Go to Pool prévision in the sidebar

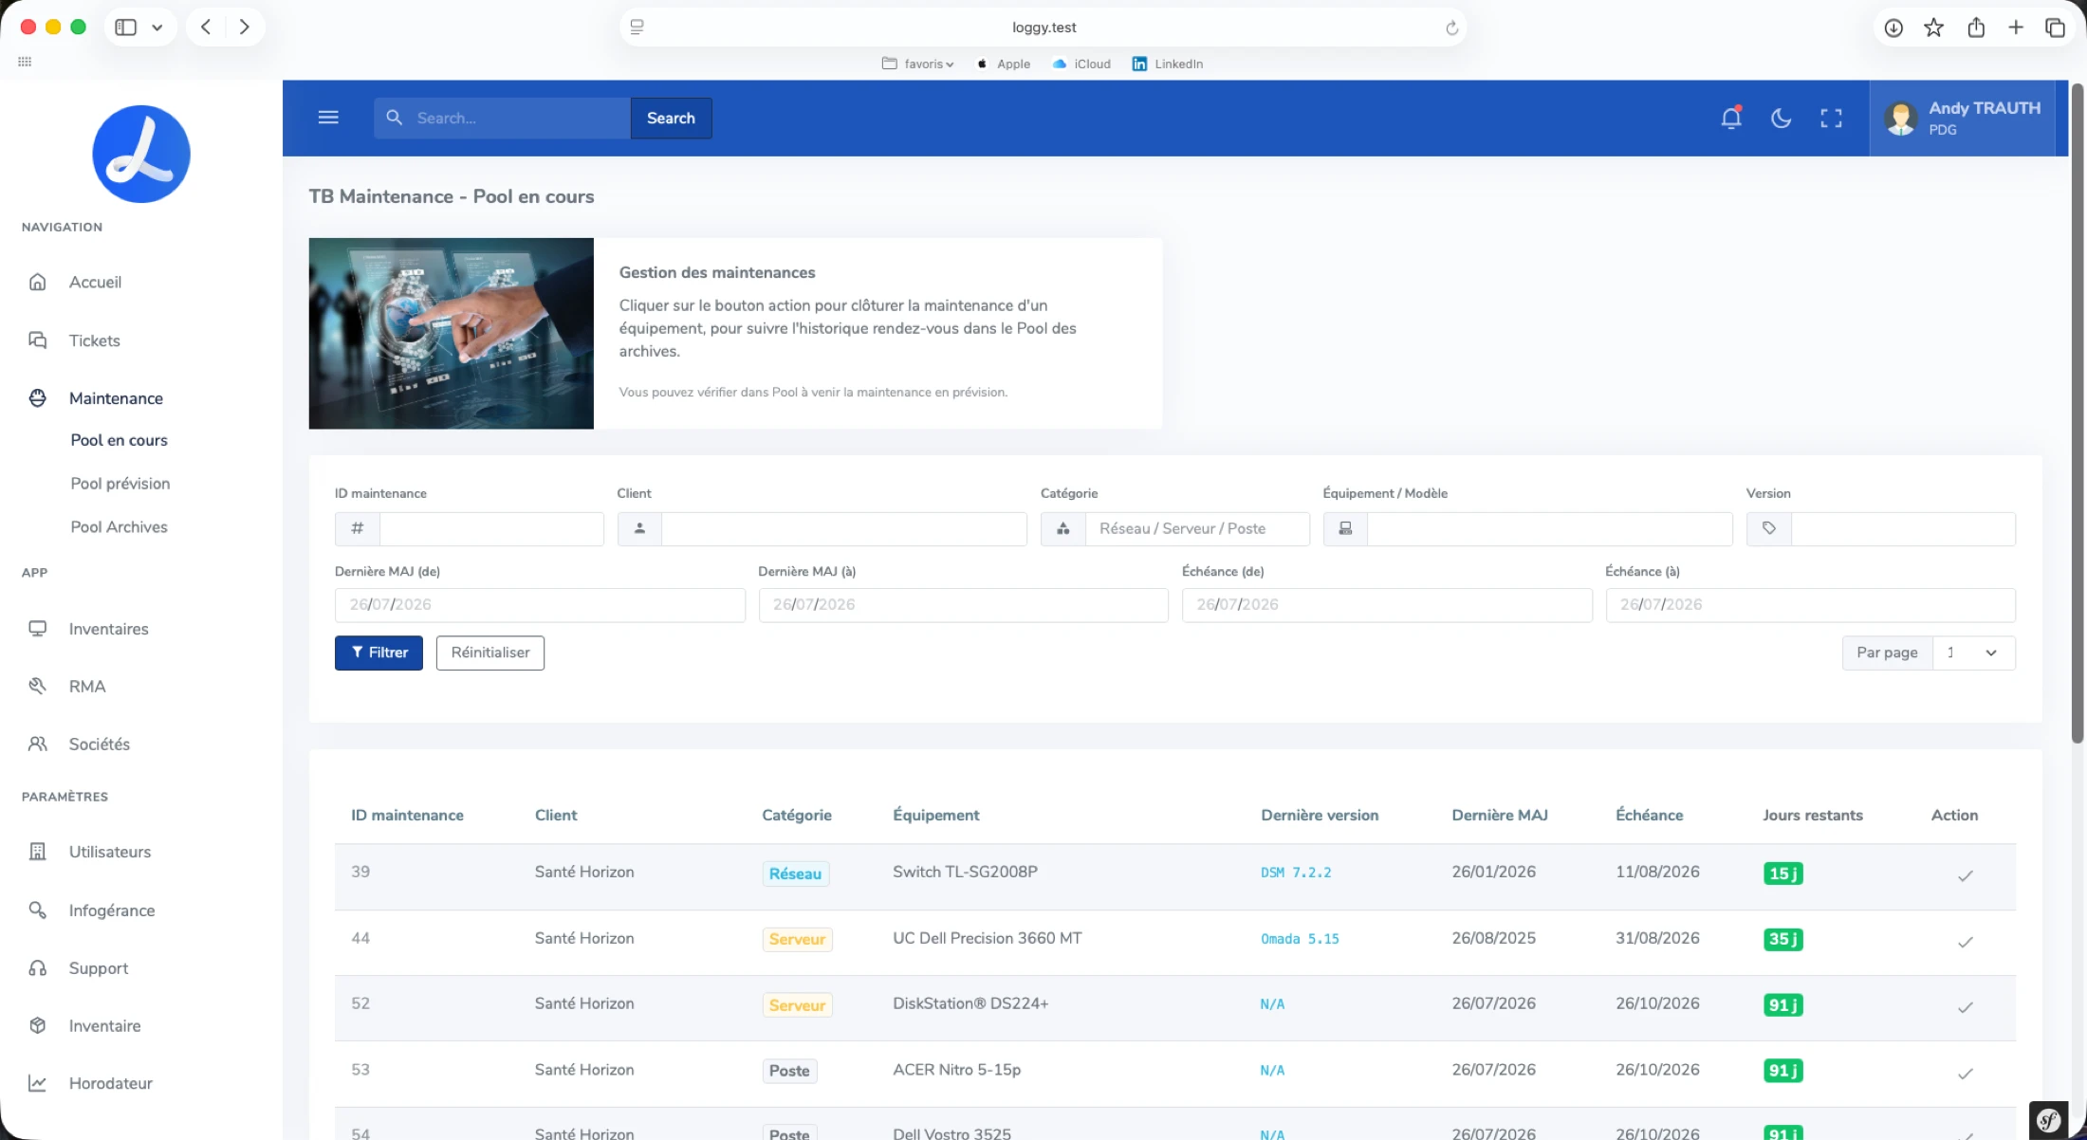tap(120, 484)
